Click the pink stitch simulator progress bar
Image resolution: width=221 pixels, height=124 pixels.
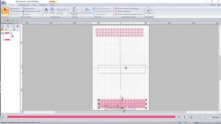pos(91,117)
